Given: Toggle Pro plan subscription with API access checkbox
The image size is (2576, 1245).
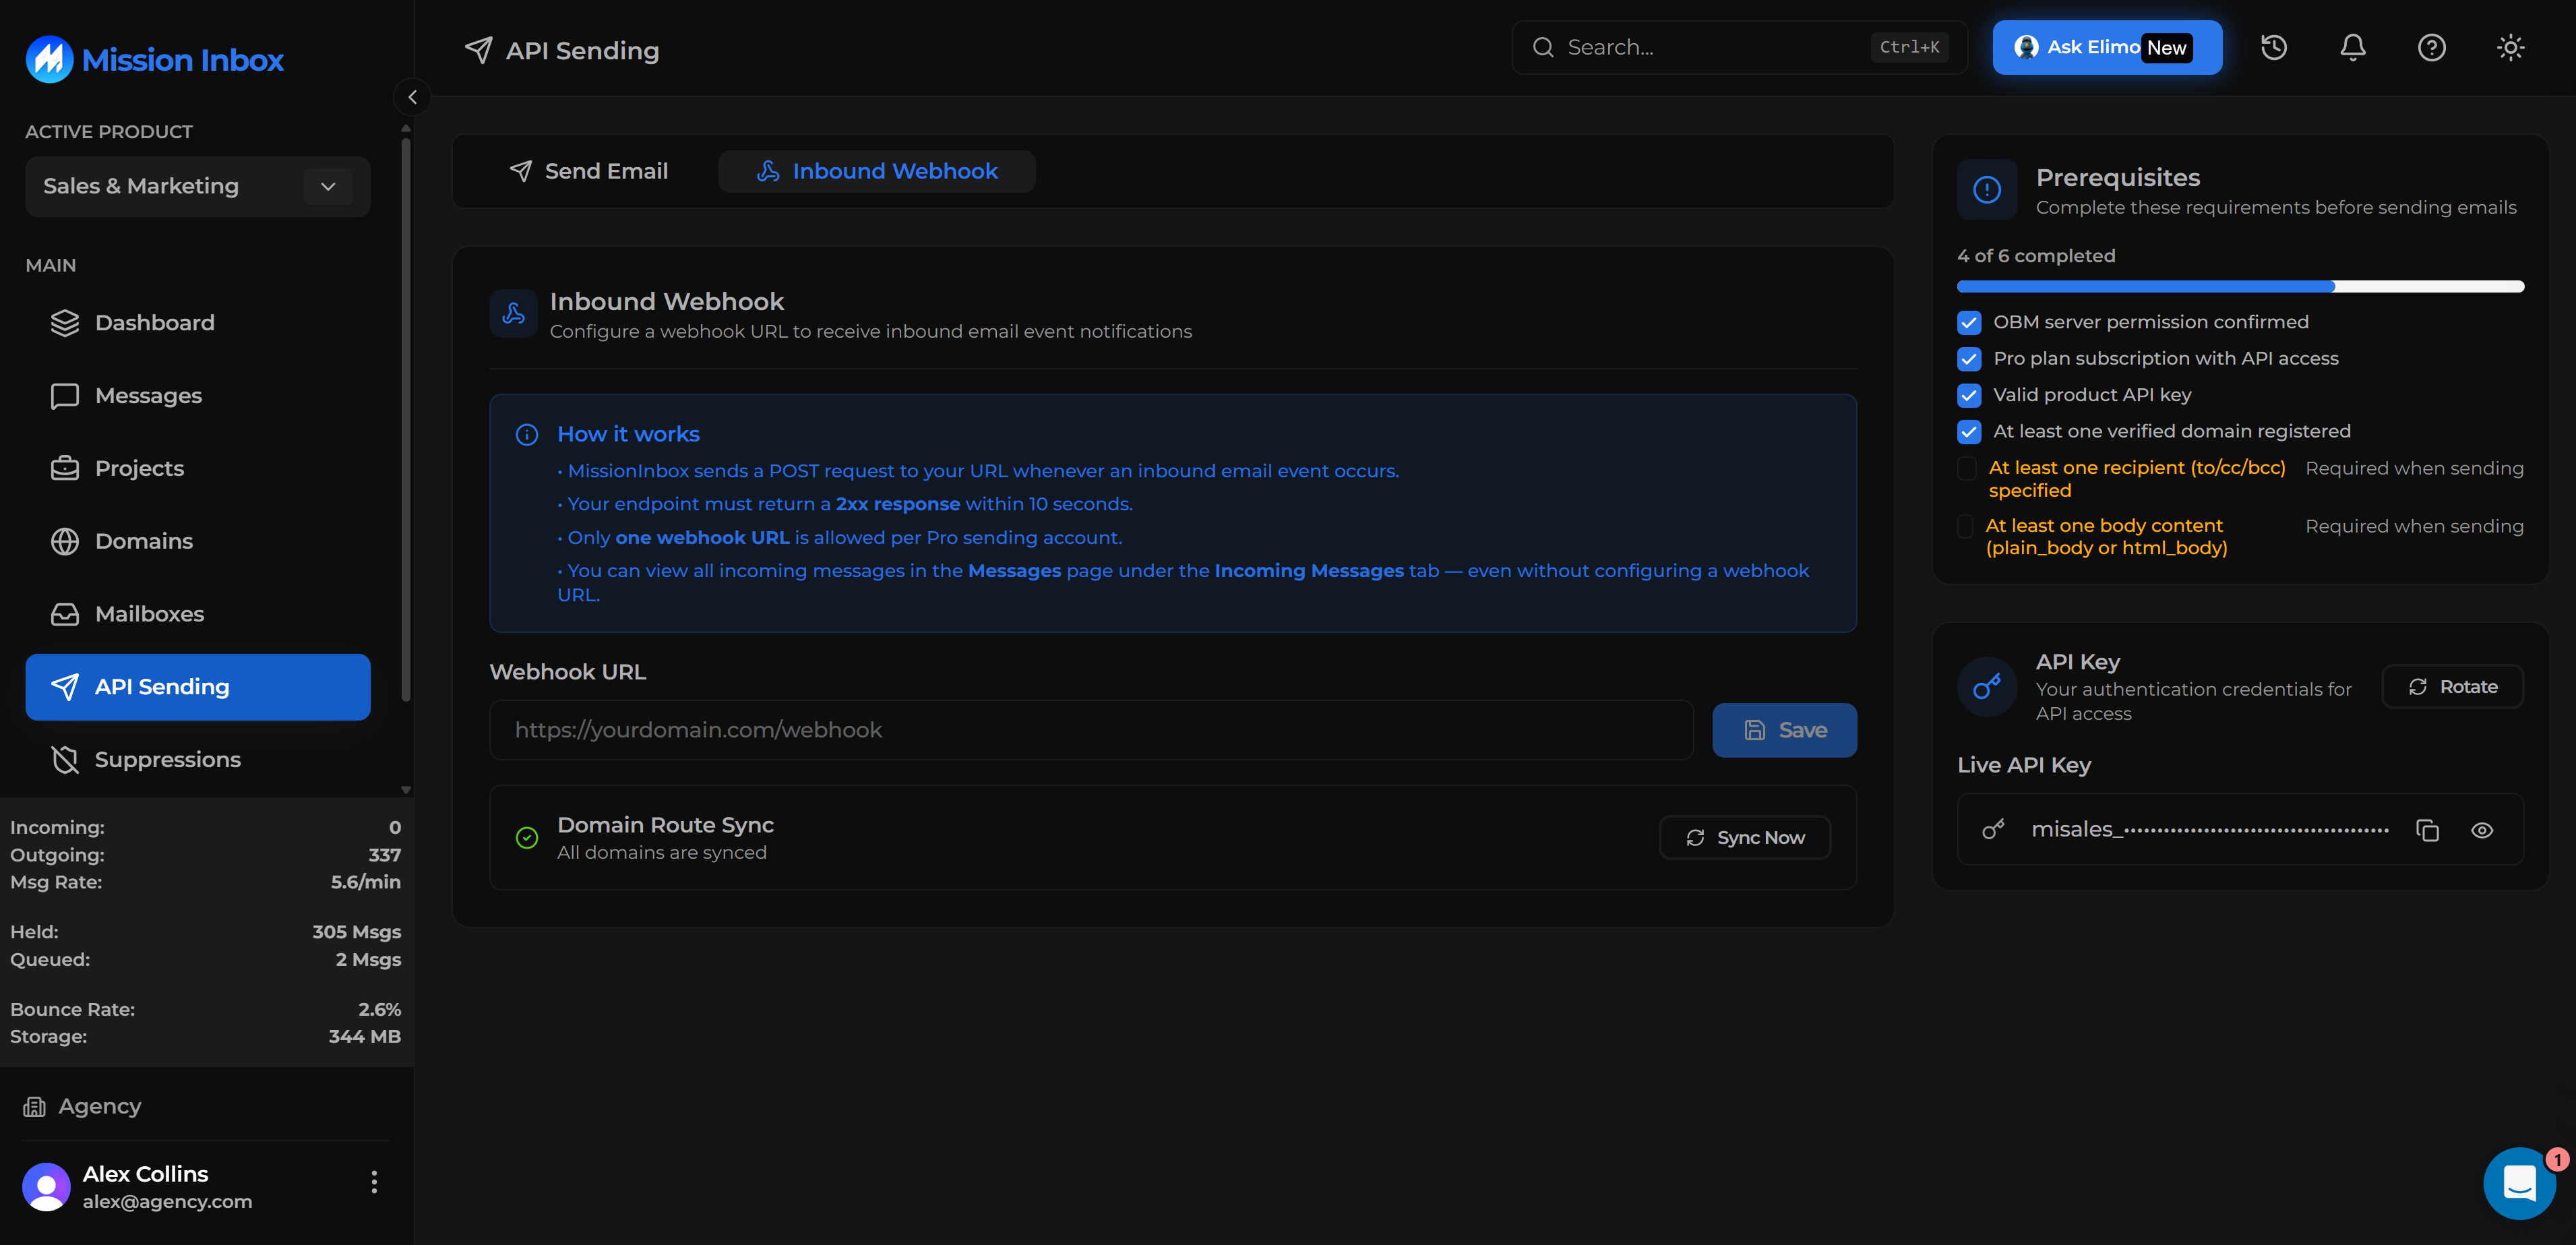Looking at the screenshot, I should pos(1969,359).
